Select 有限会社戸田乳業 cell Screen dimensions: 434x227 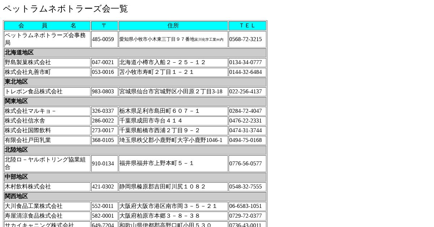[47, 140]
